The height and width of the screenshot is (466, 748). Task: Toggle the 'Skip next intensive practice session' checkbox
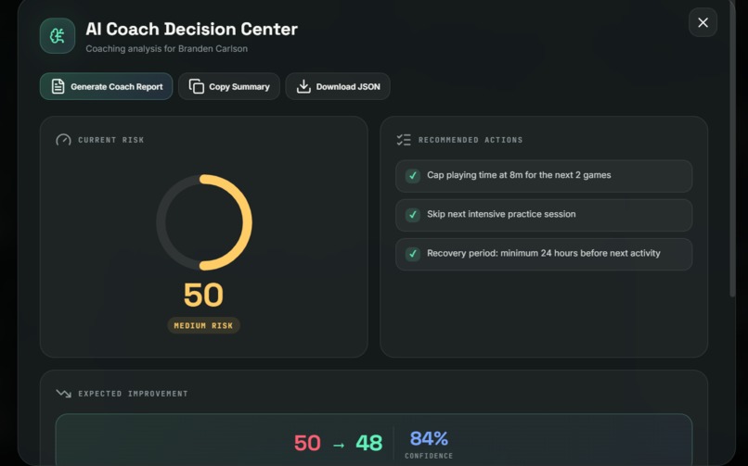413,215
